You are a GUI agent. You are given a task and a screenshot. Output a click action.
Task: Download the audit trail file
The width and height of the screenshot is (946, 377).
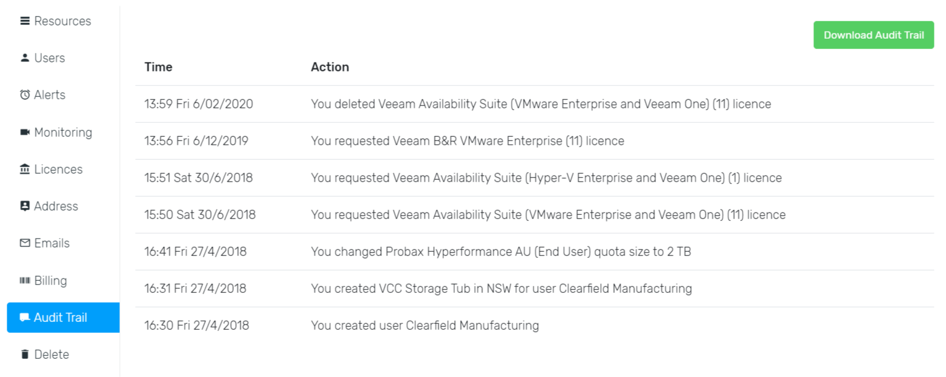click(873, 35)
